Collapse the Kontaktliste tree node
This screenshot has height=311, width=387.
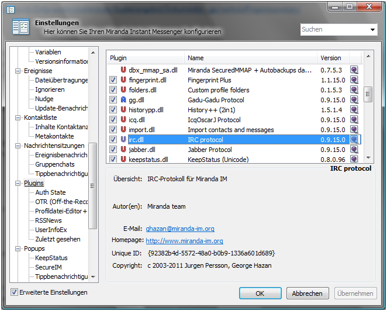coord(18,118)
